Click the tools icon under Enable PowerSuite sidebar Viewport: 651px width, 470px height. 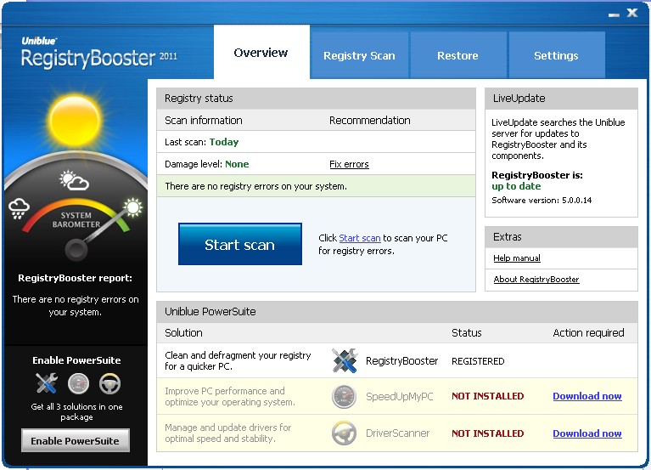click(47, 383)
